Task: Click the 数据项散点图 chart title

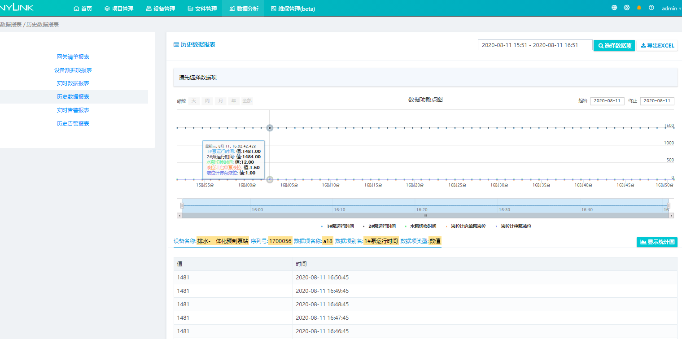Action: [425, 100]
